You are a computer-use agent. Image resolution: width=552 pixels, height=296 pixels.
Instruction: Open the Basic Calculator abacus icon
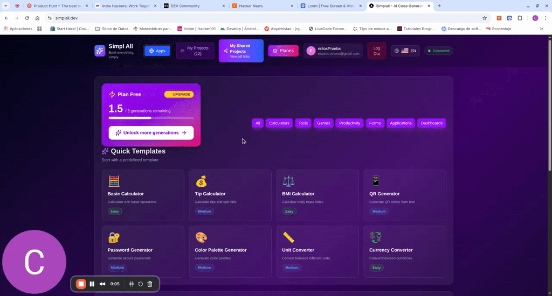pos(114,181)
